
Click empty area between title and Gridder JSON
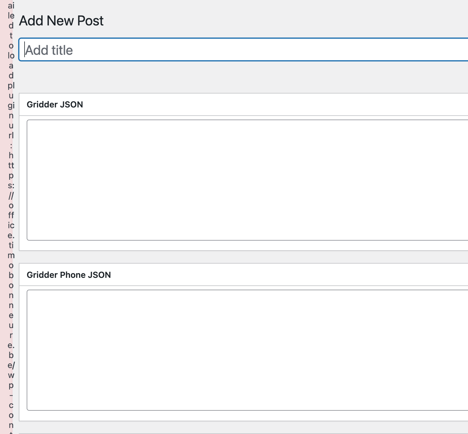242,77
